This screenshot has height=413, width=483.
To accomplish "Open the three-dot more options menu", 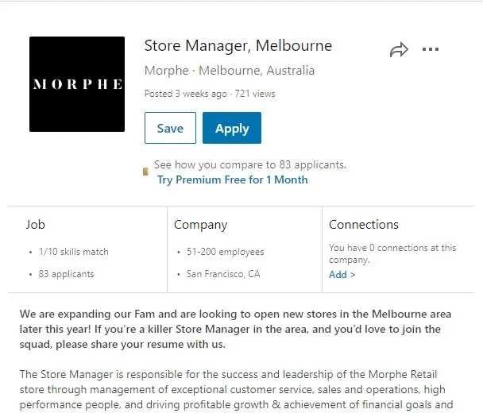I will coord(431,50).
